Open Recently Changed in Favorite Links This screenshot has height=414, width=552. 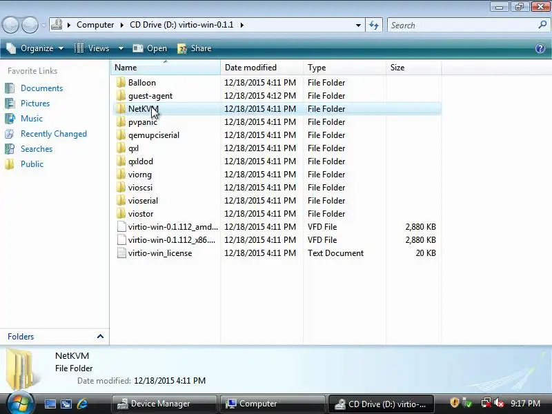54,134
